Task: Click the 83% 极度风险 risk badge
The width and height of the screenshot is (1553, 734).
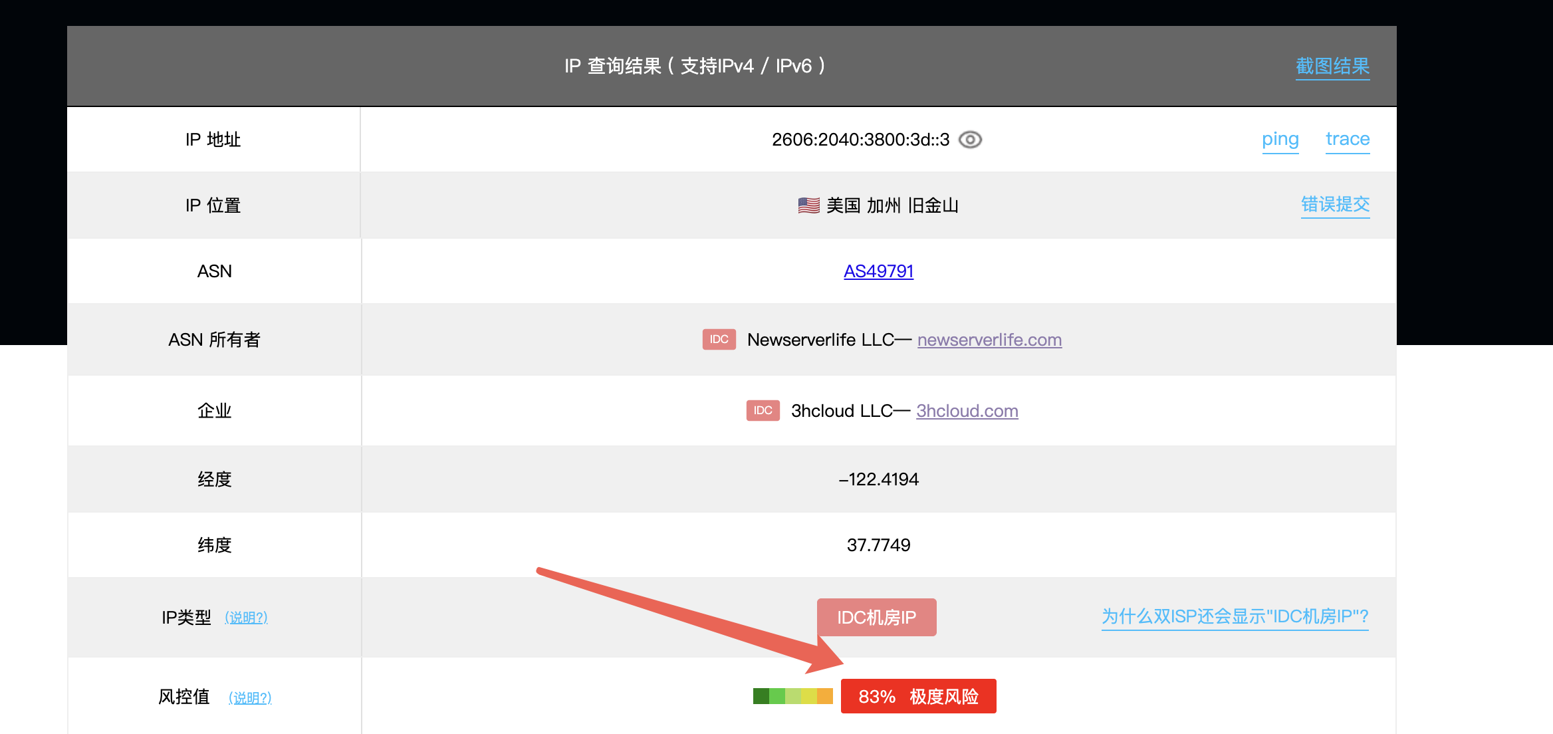Action: 918,696
